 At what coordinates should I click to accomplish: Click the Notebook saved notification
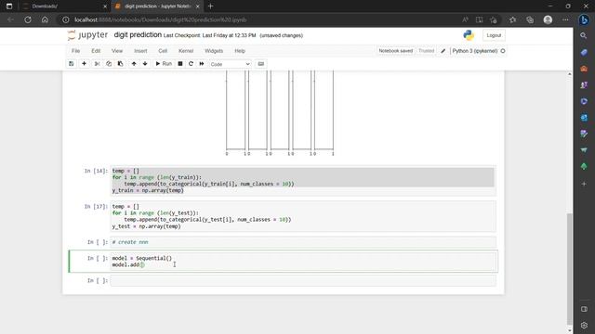[x=395, y=51]
